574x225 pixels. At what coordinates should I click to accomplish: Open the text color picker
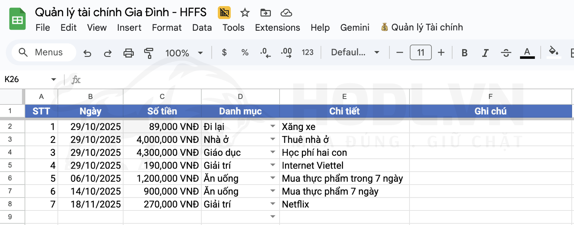[x=527, y=53]
